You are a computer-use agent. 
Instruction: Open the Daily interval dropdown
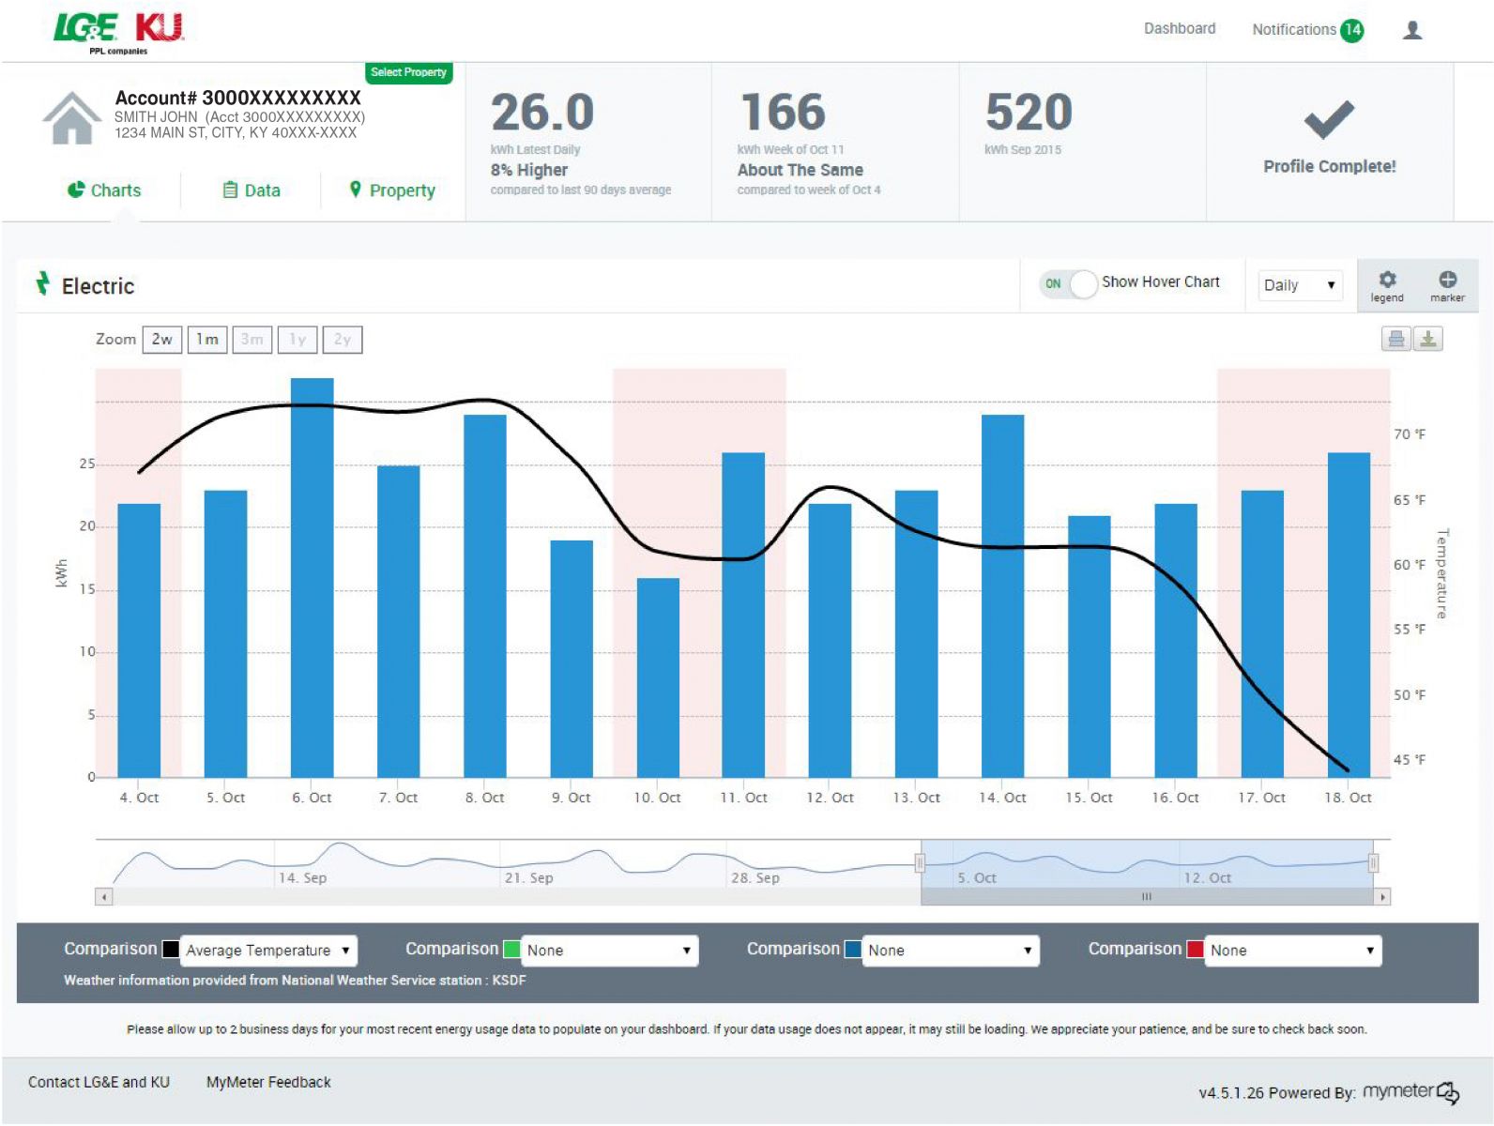tap(1300, 285)
